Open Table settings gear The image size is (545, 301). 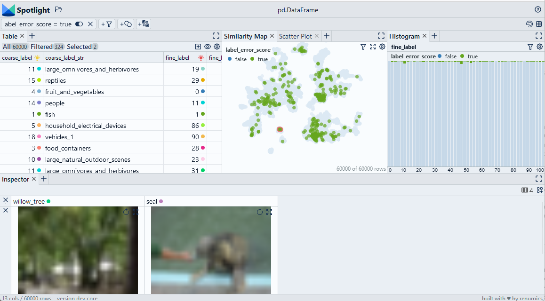pyautogui.click(x=217, y=47)
